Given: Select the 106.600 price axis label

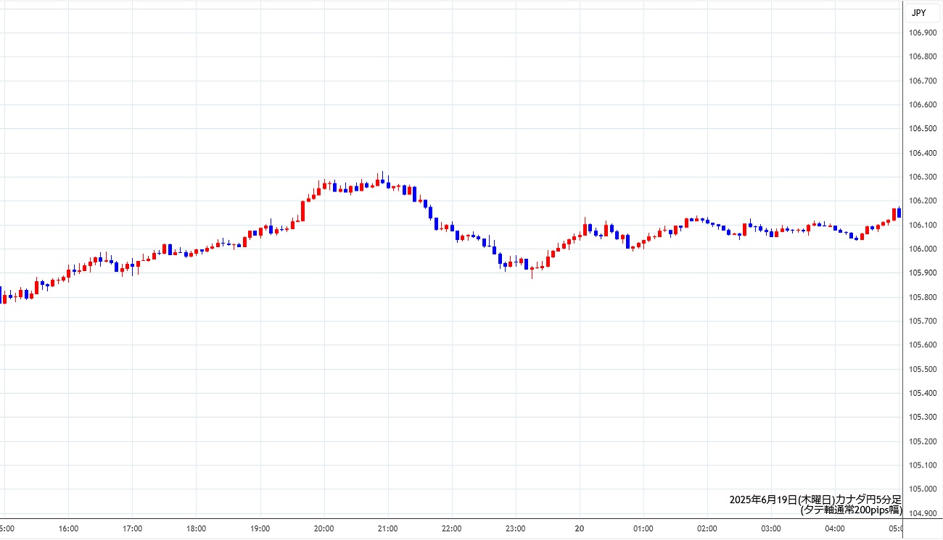Looking at the screenshot, I should pos(923,104).
